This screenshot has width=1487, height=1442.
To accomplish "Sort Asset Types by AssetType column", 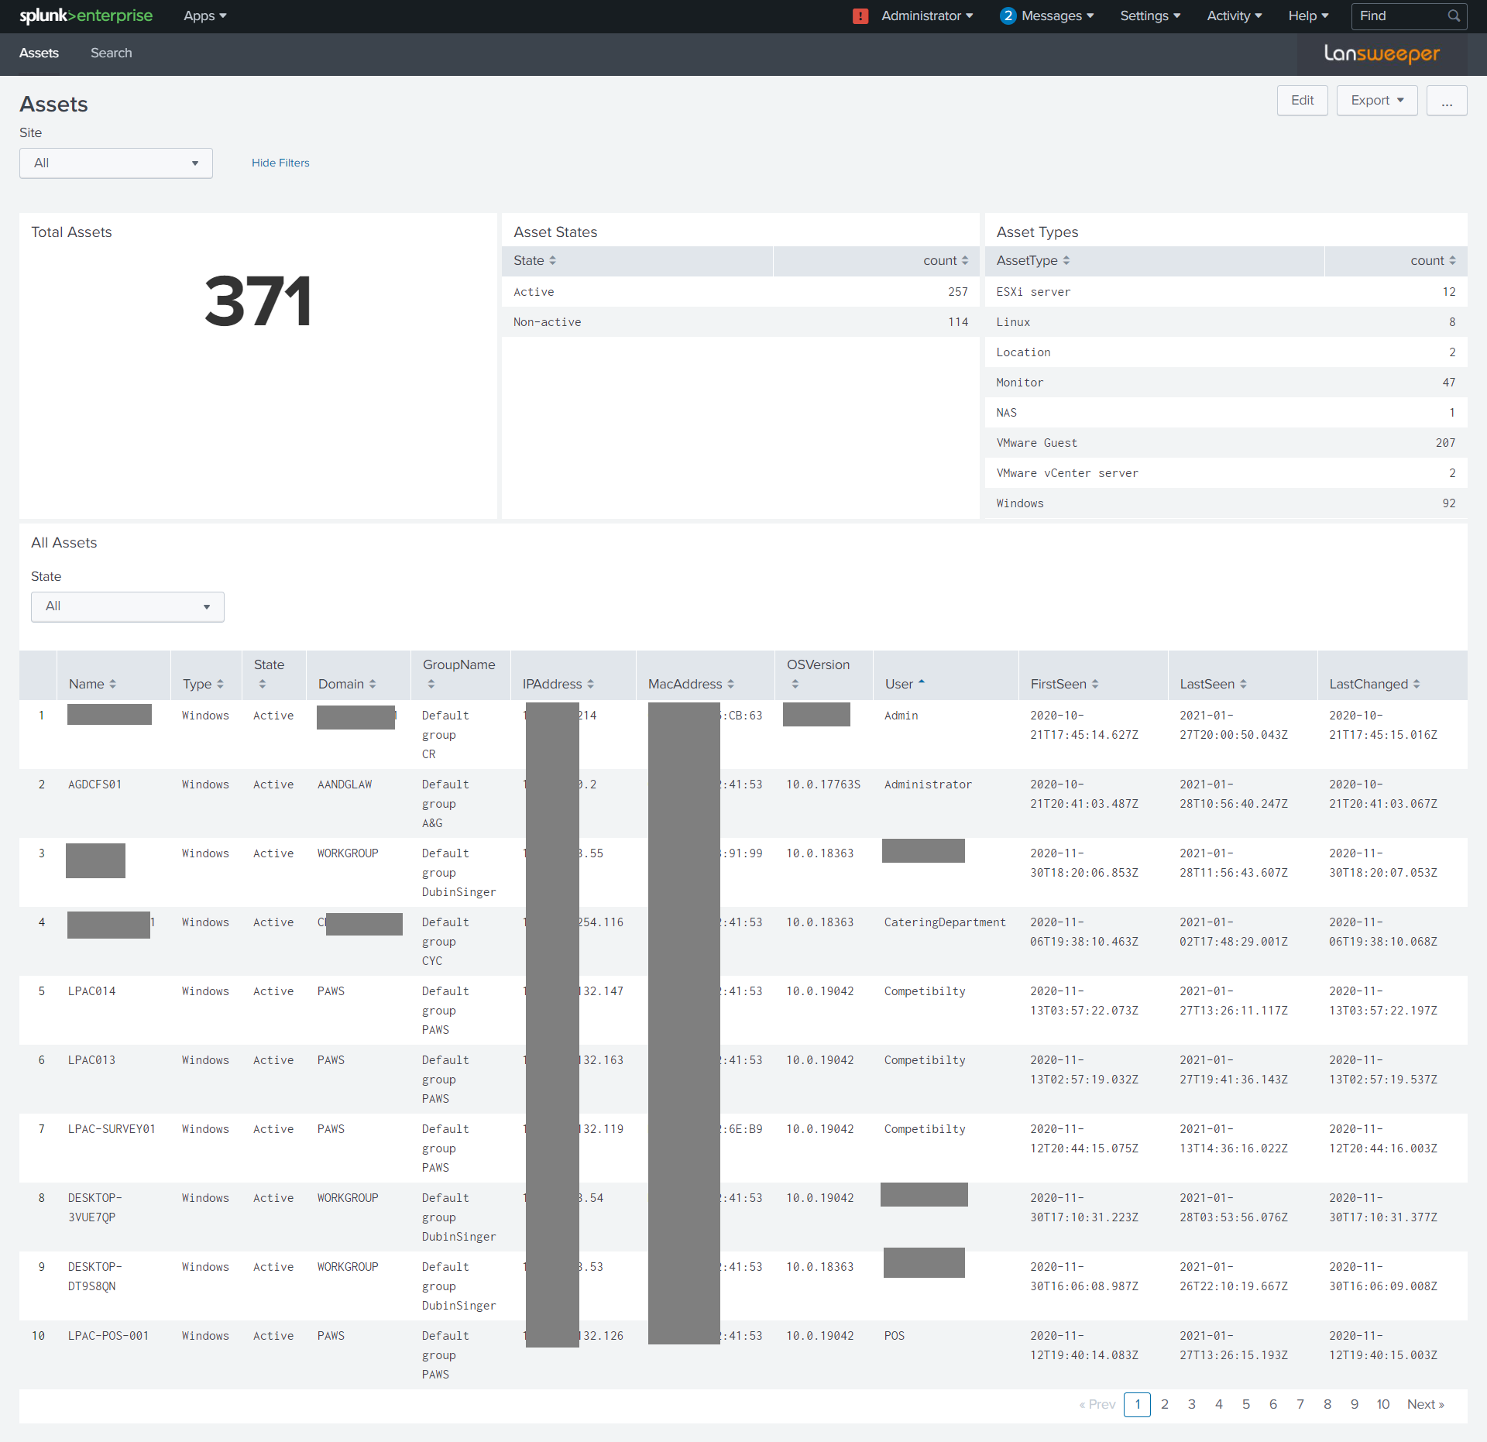I will [x=1033, y=261].
